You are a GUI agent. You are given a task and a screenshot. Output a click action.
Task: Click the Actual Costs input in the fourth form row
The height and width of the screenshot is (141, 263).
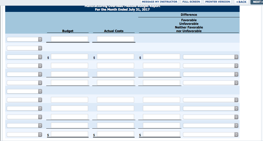click(115, 65)
